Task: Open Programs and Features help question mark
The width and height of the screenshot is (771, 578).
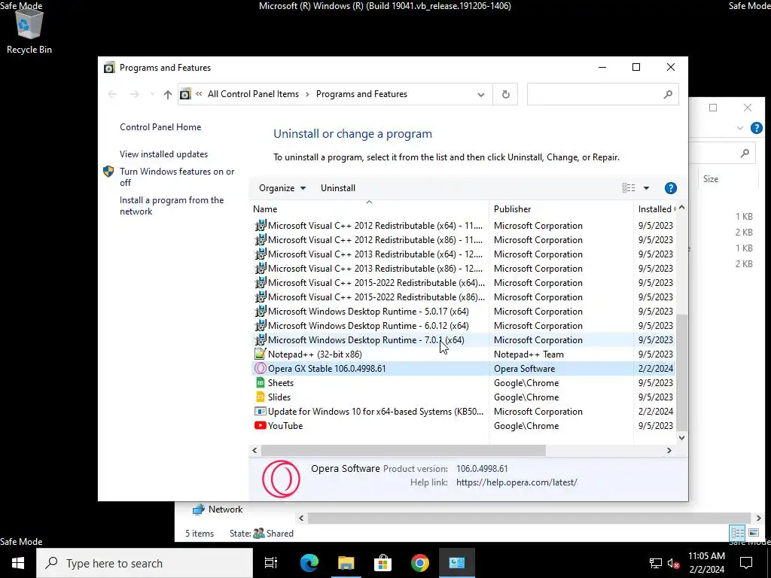Action: (670, 188)
